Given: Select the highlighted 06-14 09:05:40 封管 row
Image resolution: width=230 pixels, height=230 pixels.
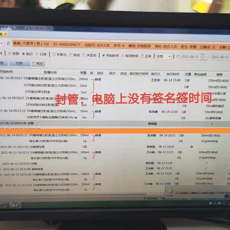Looking at the screenshot, I should click(115, 124).
